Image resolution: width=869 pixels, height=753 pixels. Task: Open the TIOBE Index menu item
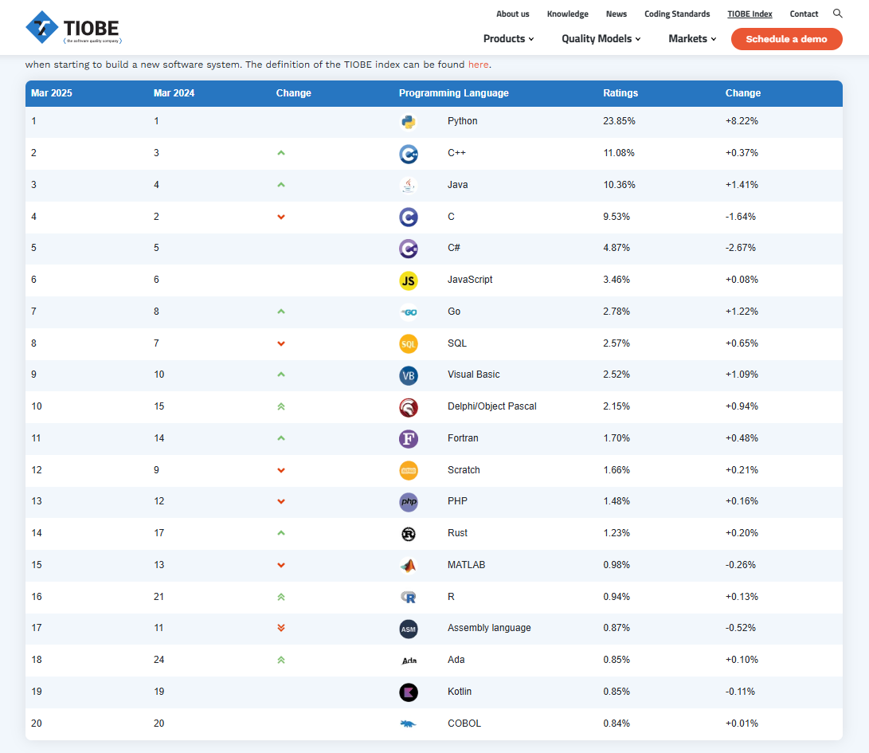[x=750, y=14]
